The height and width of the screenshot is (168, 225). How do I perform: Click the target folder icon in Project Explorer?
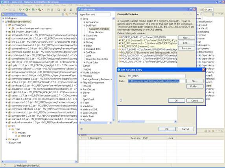[x=9, y=139]
